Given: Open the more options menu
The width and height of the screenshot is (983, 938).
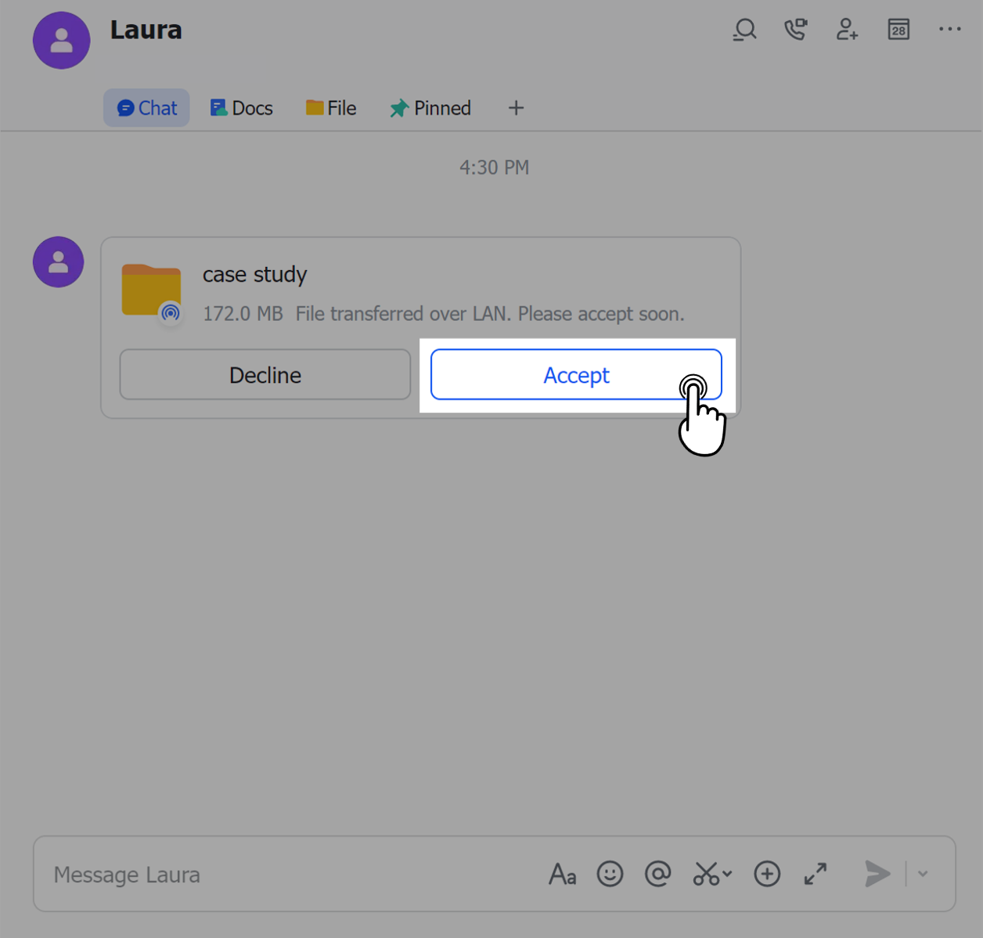Looking at the screenshot, I should 949,29.
